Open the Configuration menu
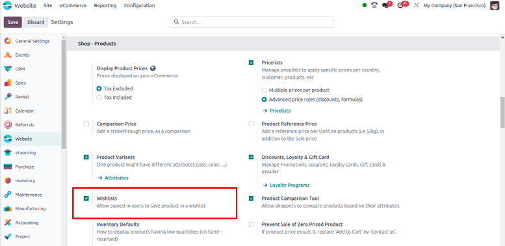 (x=140, y=5)
